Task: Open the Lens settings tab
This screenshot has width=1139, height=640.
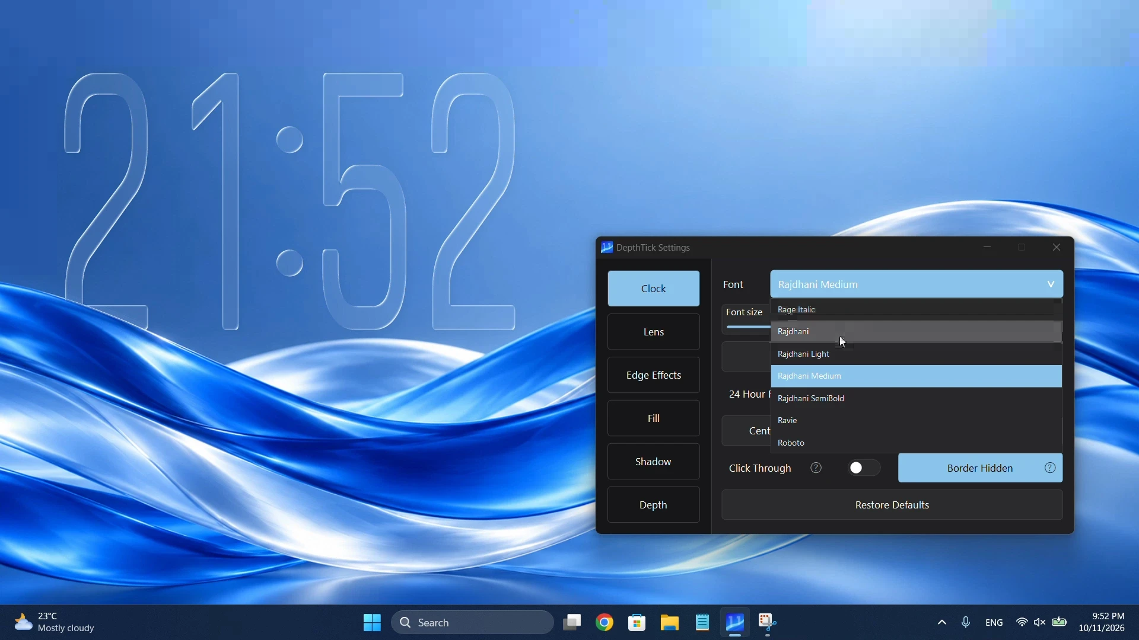Action: tap(654, 332)
